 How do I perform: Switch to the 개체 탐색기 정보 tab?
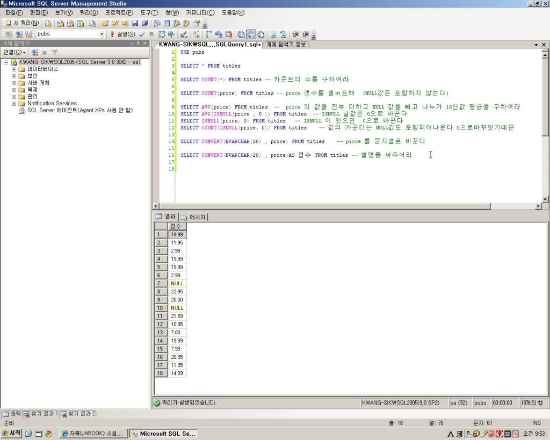[286, 45]
